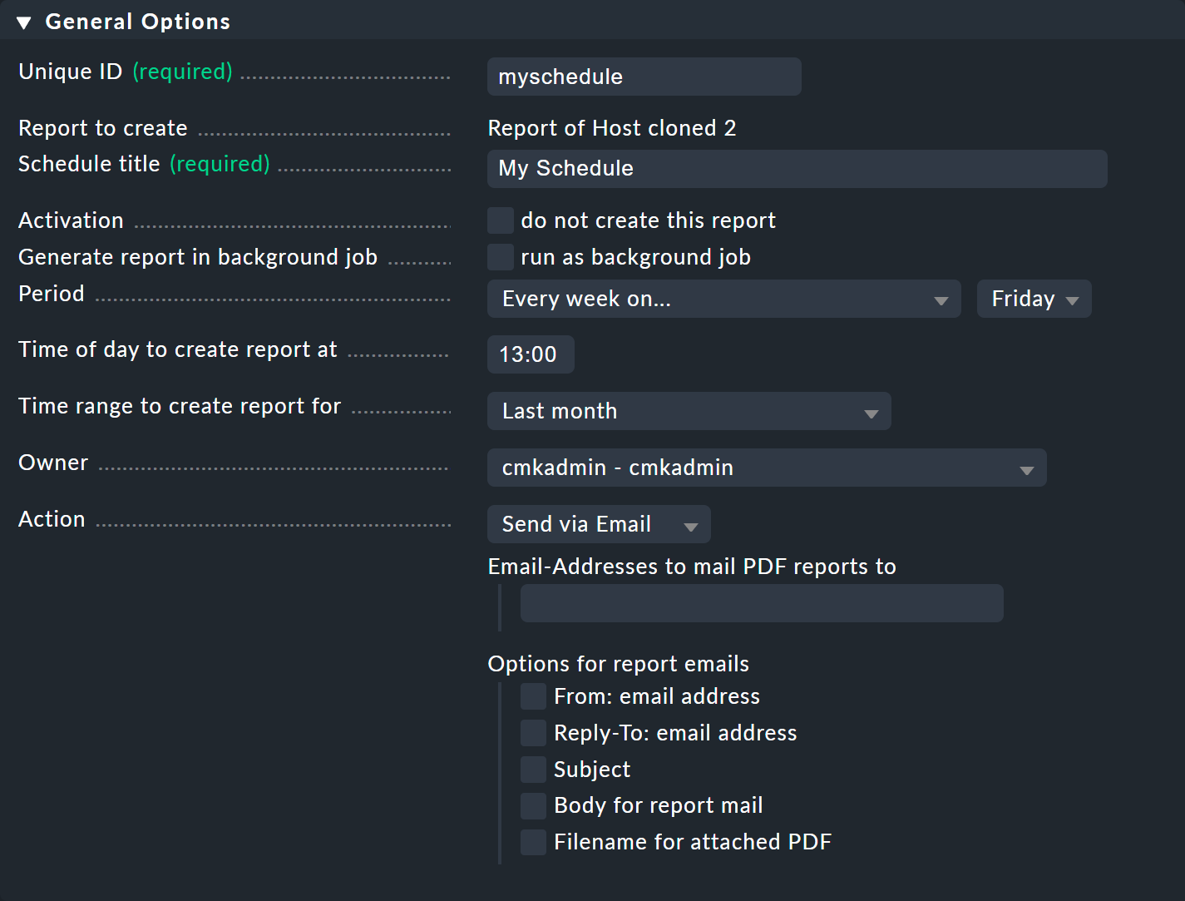This screenshot has height=901, width=1185.
Task: Enable 'run as background job' option
Action: 500,257
